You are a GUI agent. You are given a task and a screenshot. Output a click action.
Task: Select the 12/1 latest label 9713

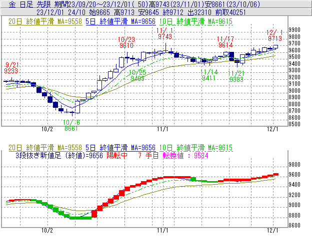275,38
